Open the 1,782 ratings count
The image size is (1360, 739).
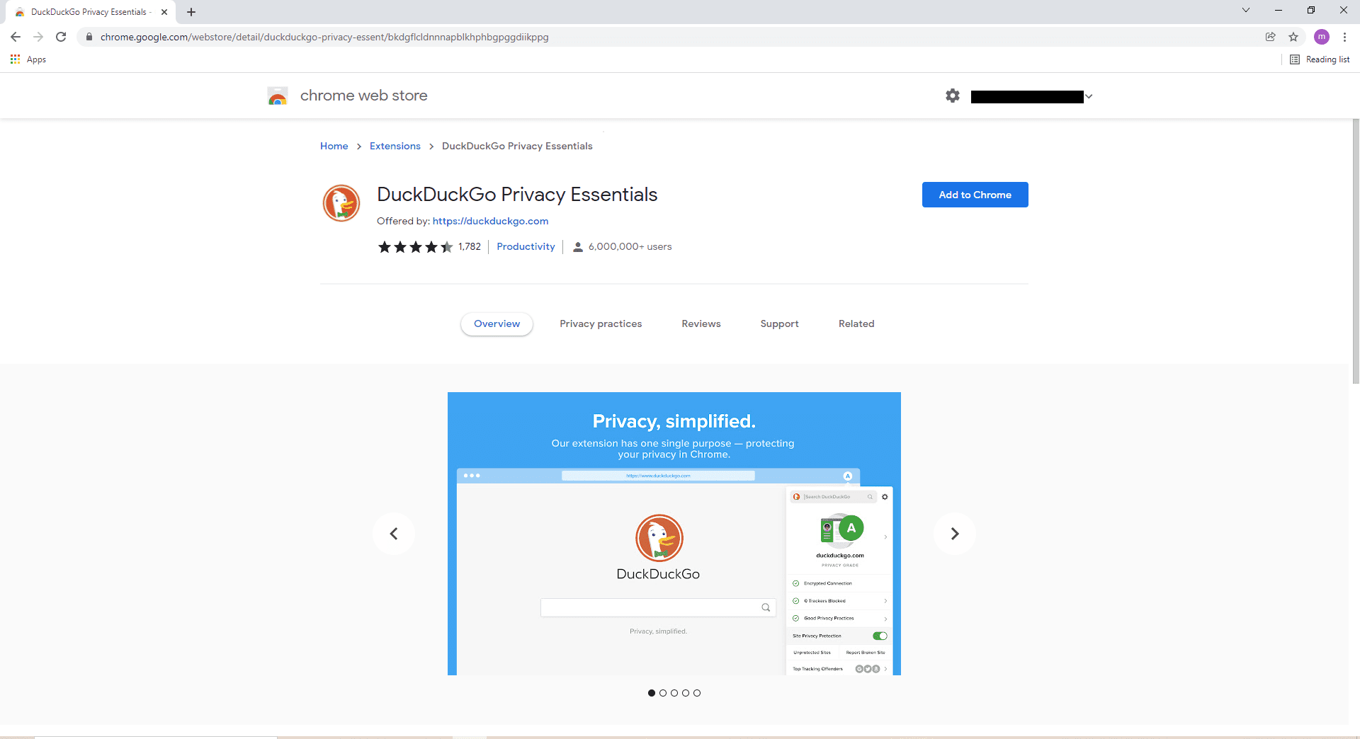coord(469,246)
